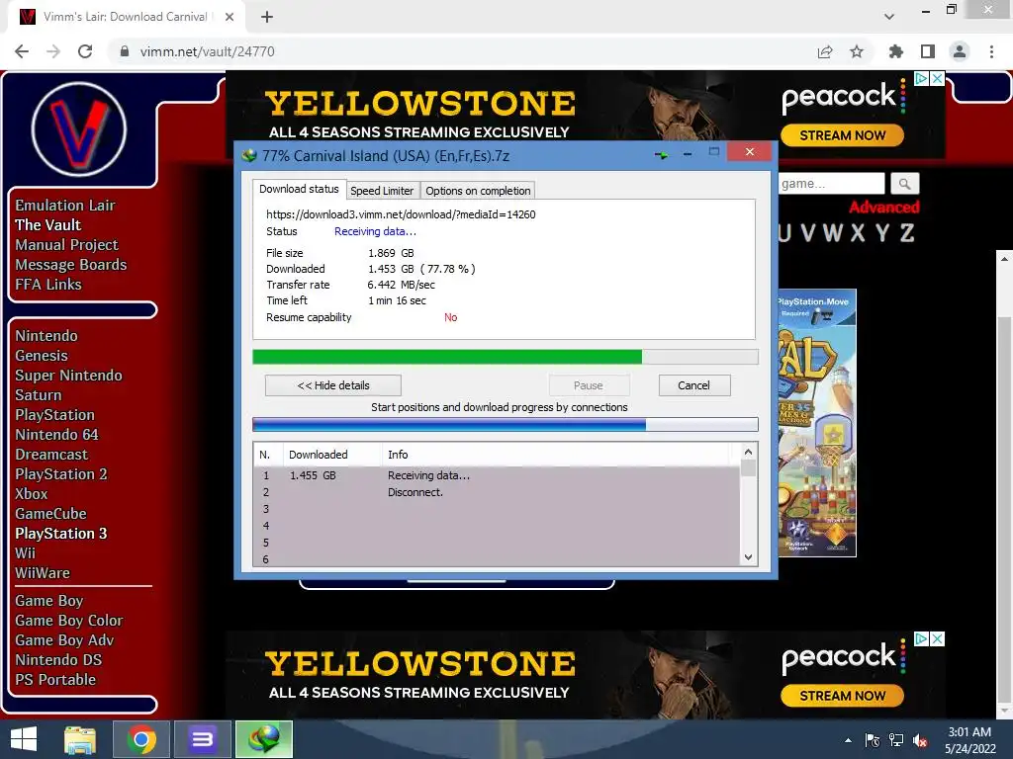Image resolution: width=1013 pixels, height=759 pixels.
Task: View site info lock icon
Action: point(125,51)
